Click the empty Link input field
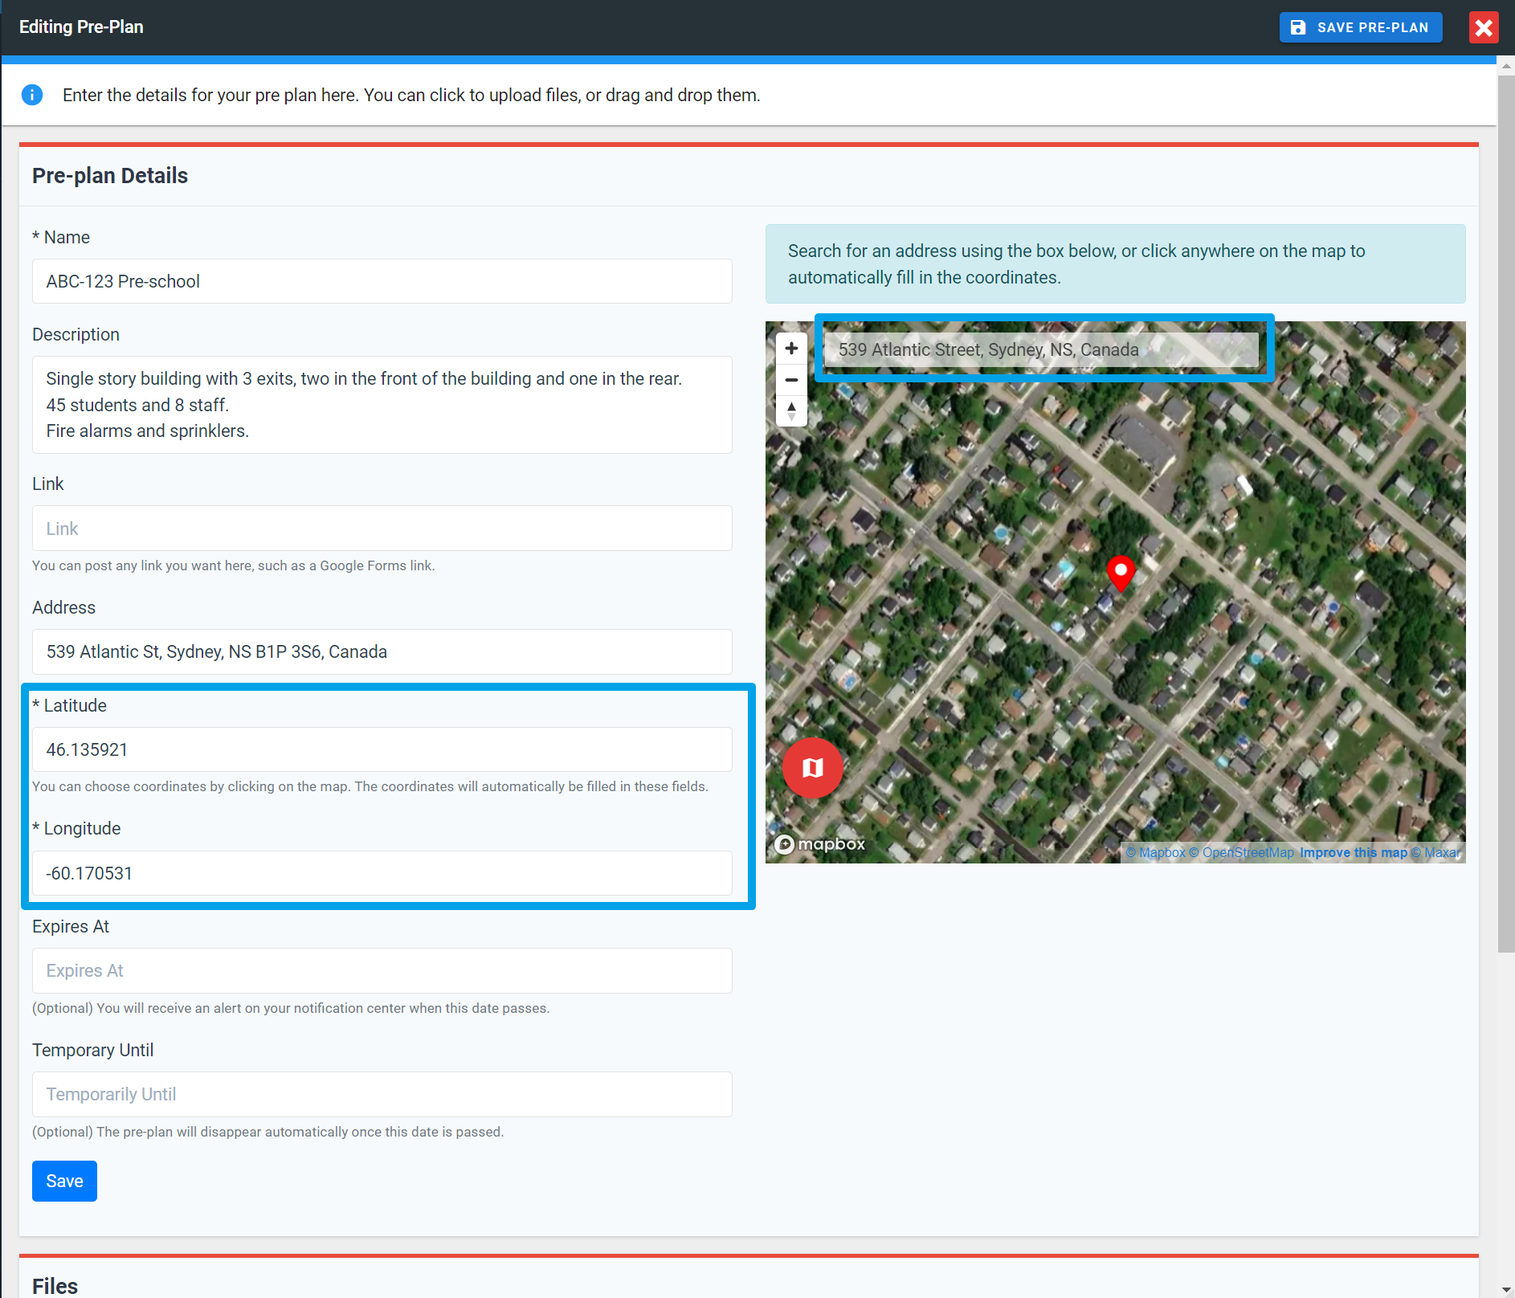Viewport: 1515px width, 1298px height. pos(382,529)
